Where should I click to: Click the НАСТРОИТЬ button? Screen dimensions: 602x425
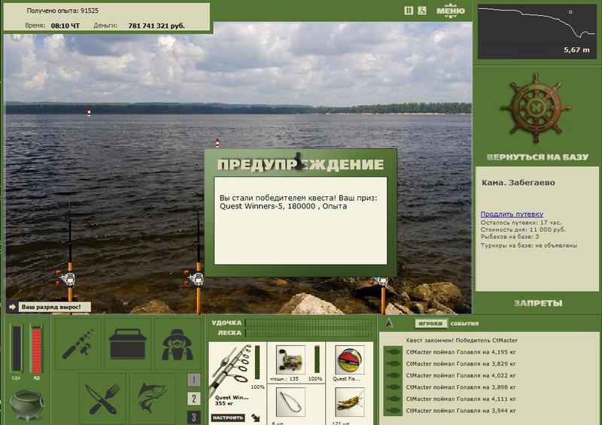tap(228, 417)
